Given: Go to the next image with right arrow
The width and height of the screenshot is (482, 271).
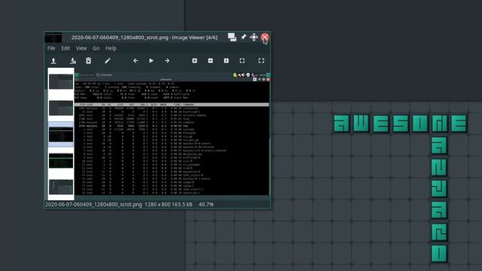Looking at the screenshot, I should point(167,61).
